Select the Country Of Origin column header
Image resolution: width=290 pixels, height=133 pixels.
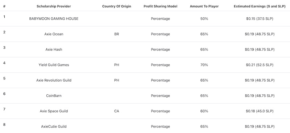point(116,6)
